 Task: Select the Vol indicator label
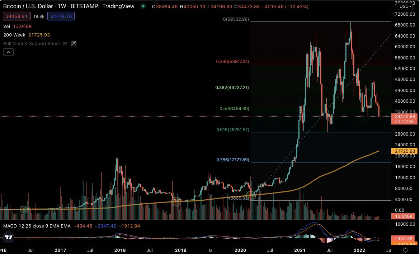click(7, 26)
